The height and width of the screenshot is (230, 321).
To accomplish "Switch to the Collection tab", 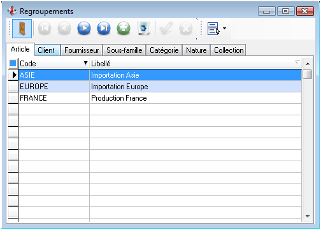I will (x=229, y=50).
